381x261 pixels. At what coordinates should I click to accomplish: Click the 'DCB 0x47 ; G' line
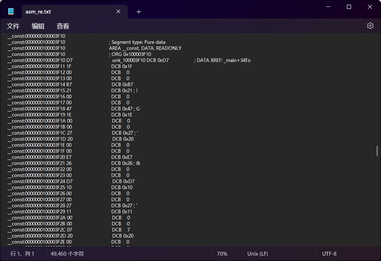pyautogui.click(x=125, y=109)
